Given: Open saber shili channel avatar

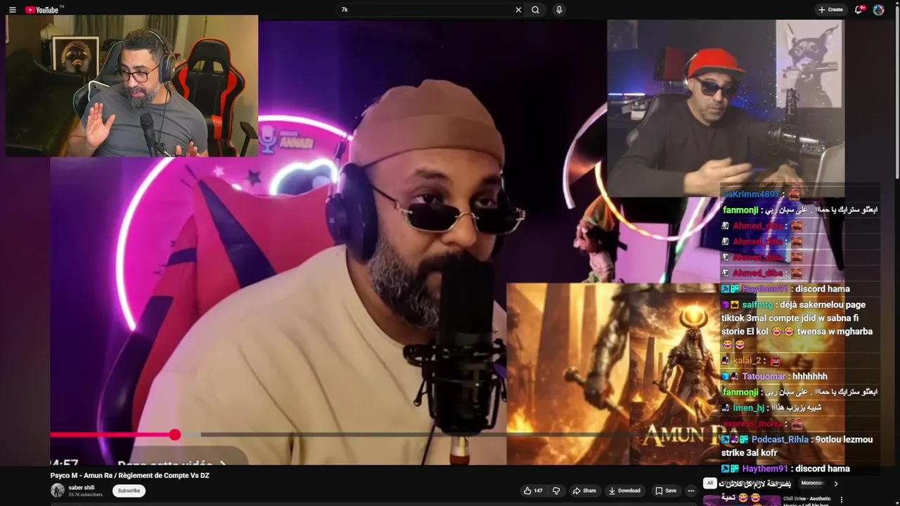Looking at the screenshot, I should click(58, 491).
